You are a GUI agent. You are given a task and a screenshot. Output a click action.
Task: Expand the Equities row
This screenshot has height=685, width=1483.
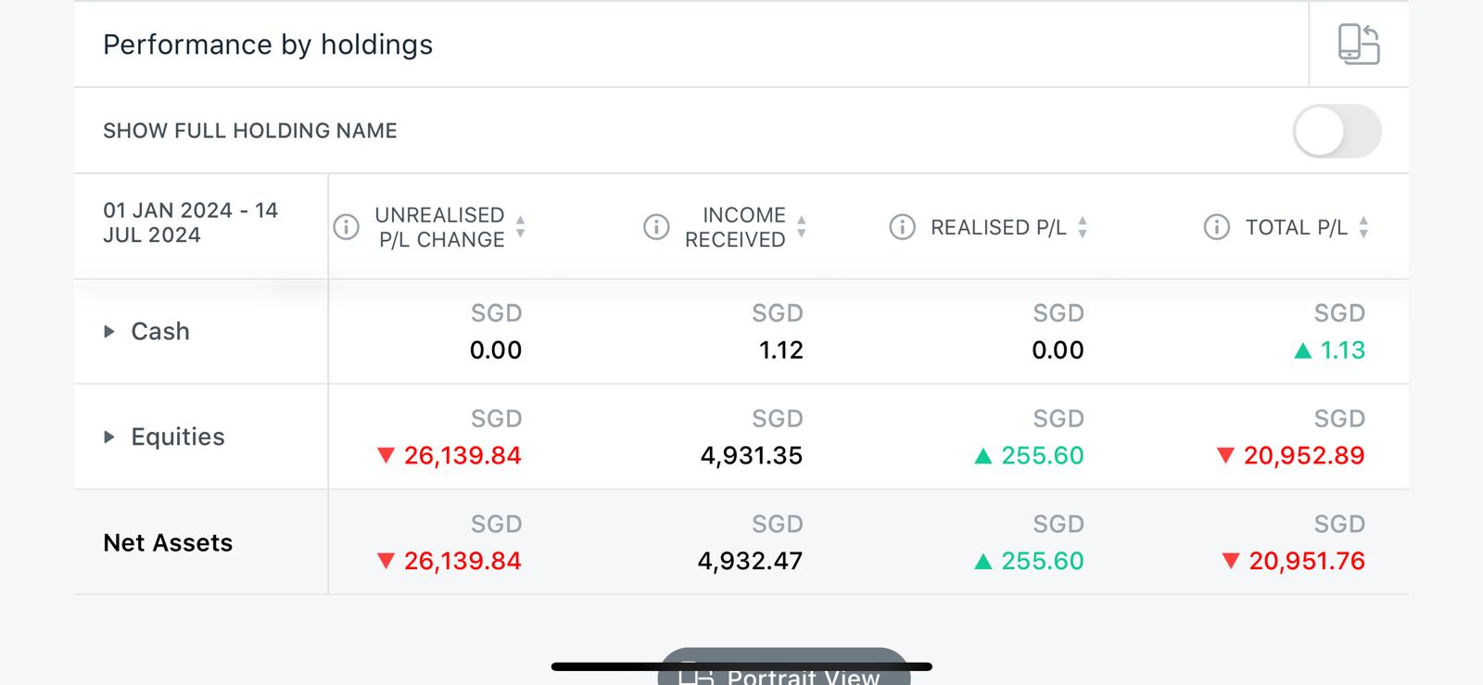(x=109, y=437)
